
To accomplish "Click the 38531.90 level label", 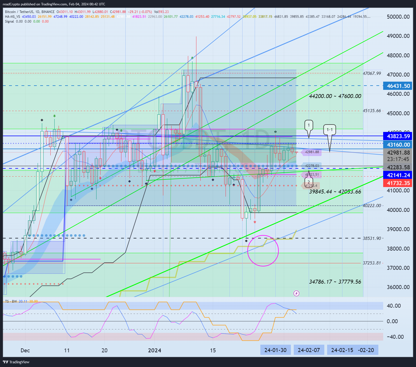I will pyautogui.click(x=372, y=238).
